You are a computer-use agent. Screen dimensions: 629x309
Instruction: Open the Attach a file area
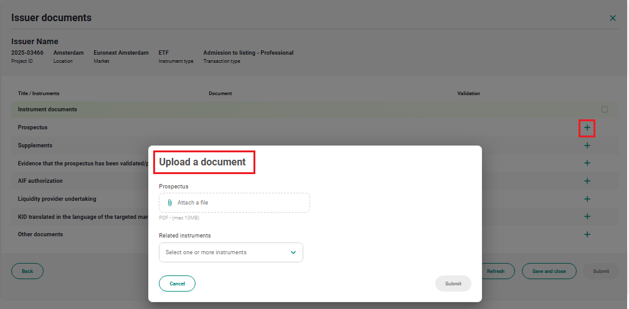[234, 203]
